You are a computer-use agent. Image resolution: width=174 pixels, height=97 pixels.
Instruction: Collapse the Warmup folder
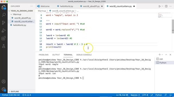point(21,14)
